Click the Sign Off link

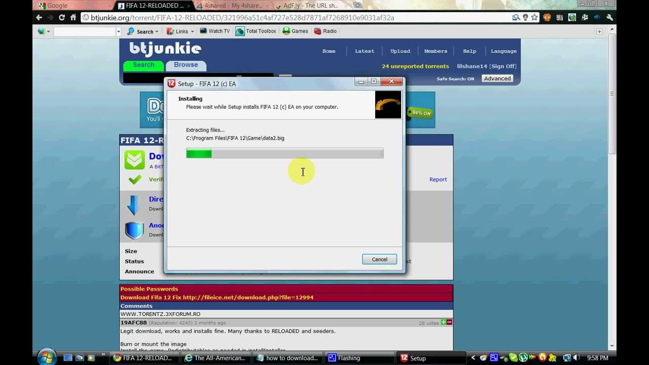click(x=503, y=66)
